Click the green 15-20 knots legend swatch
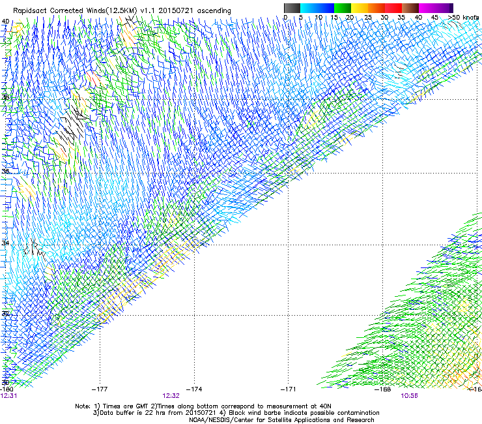Image resolution: width=482 pixels, height=424 pixels. pyautogui.click(x=342, y=8)
